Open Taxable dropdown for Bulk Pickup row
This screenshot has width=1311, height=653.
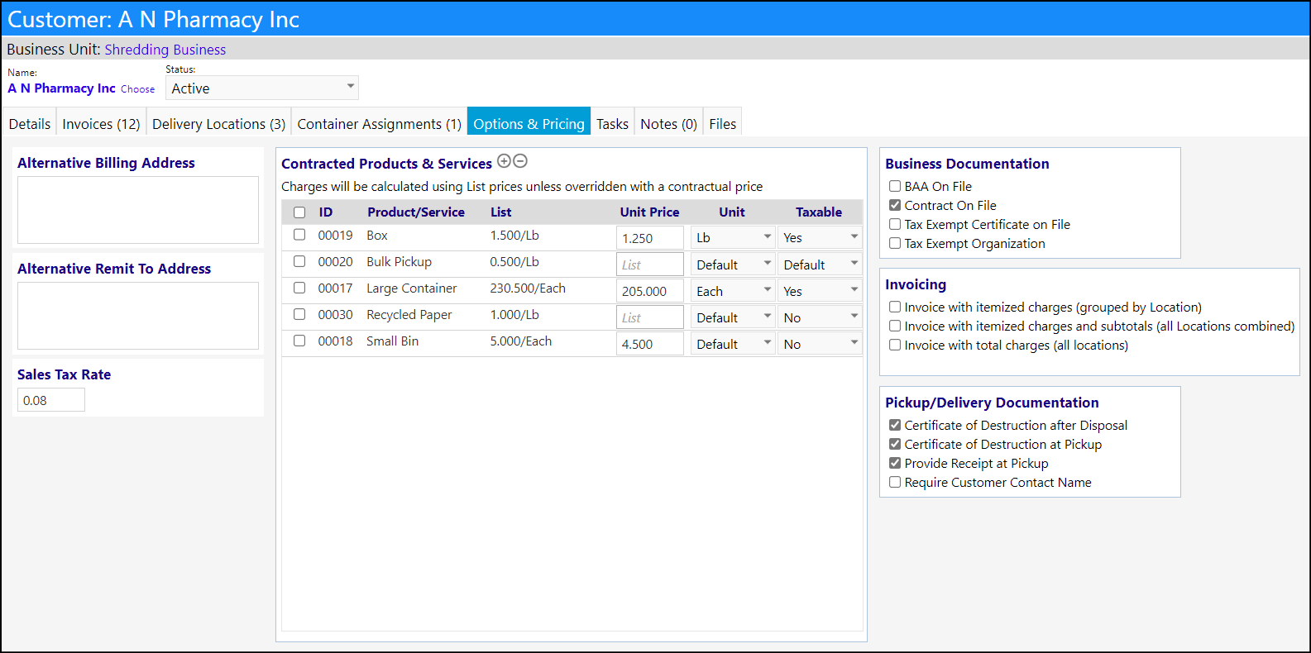[x=820, y=265]
